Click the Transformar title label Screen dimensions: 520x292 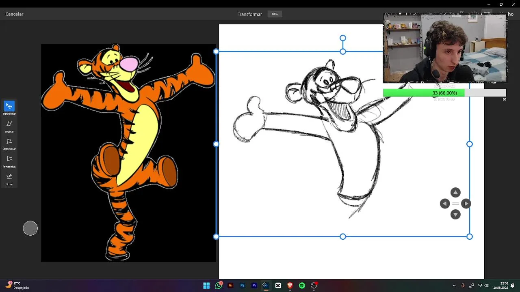[250, 14]
